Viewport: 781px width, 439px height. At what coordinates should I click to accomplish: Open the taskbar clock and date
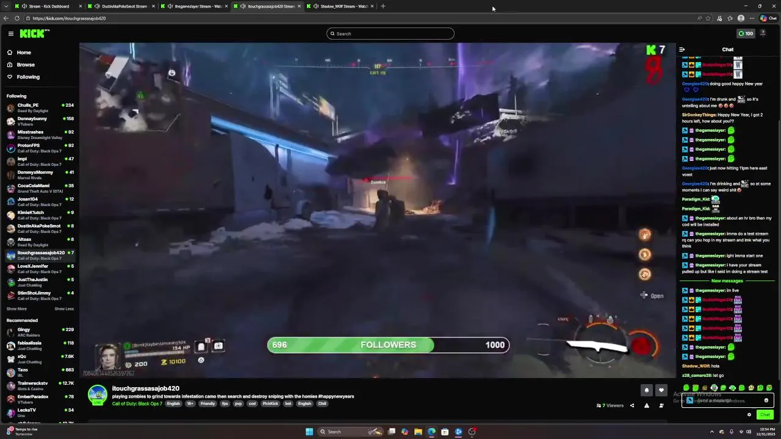click(767, 432)
